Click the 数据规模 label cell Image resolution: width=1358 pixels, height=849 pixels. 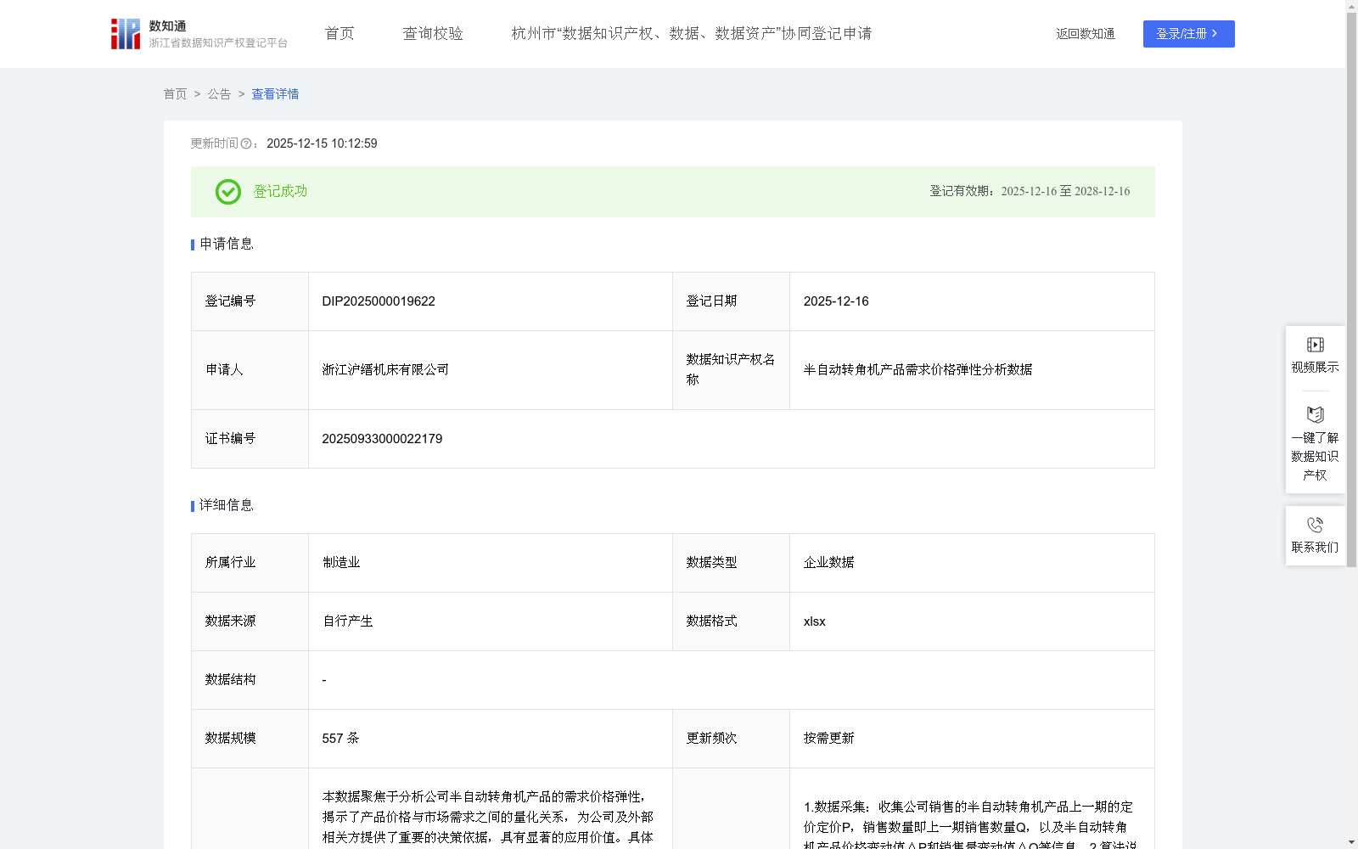250,738
